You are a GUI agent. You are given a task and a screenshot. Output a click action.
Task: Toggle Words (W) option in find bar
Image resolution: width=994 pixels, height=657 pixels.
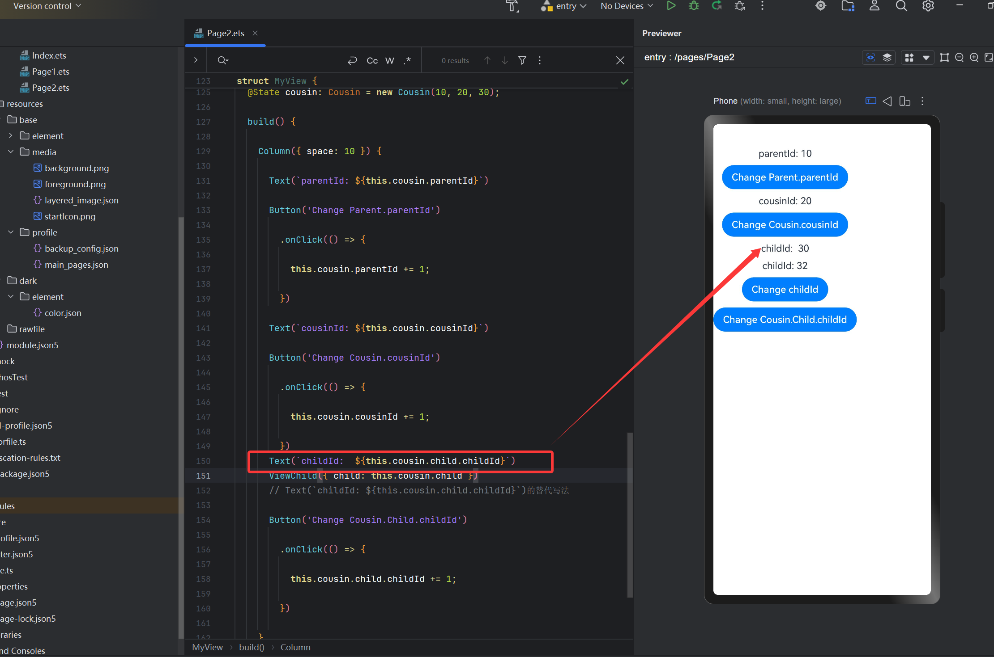pos(390,60)
